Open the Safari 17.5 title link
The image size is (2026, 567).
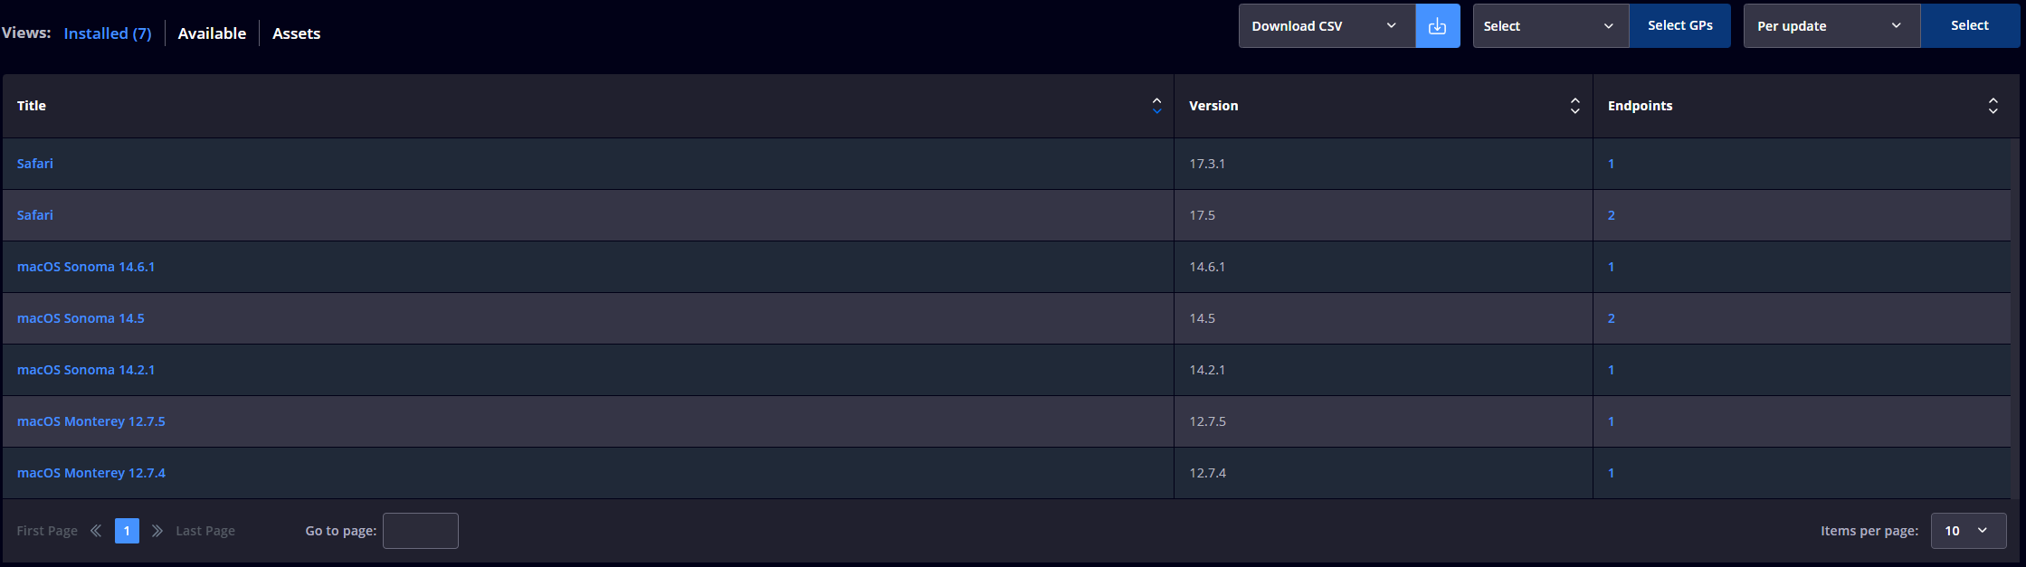[x=35, y=215]
